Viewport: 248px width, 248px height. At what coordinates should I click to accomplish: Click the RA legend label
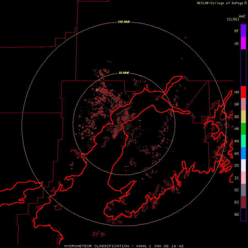point(236,141)
